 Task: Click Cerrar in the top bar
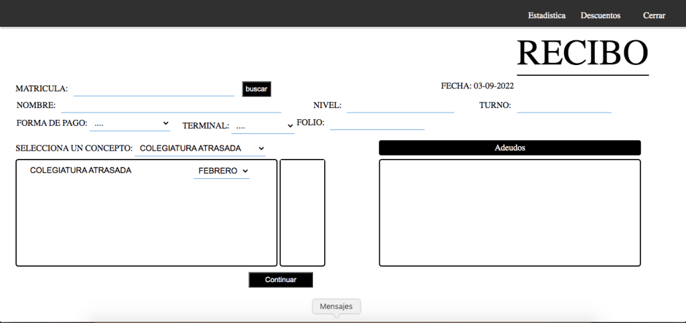(654, 15)
